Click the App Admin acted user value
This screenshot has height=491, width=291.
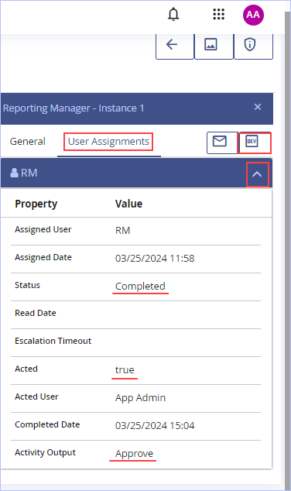pos(140,398)
